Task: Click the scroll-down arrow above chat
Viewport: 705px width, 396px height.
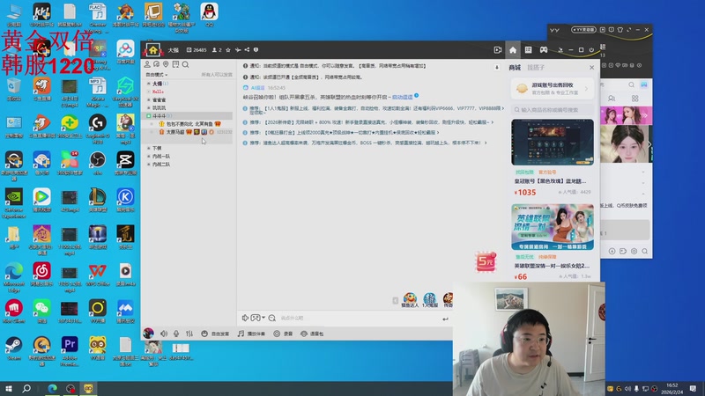Action: pyautogui.click(x=497, y=68)
